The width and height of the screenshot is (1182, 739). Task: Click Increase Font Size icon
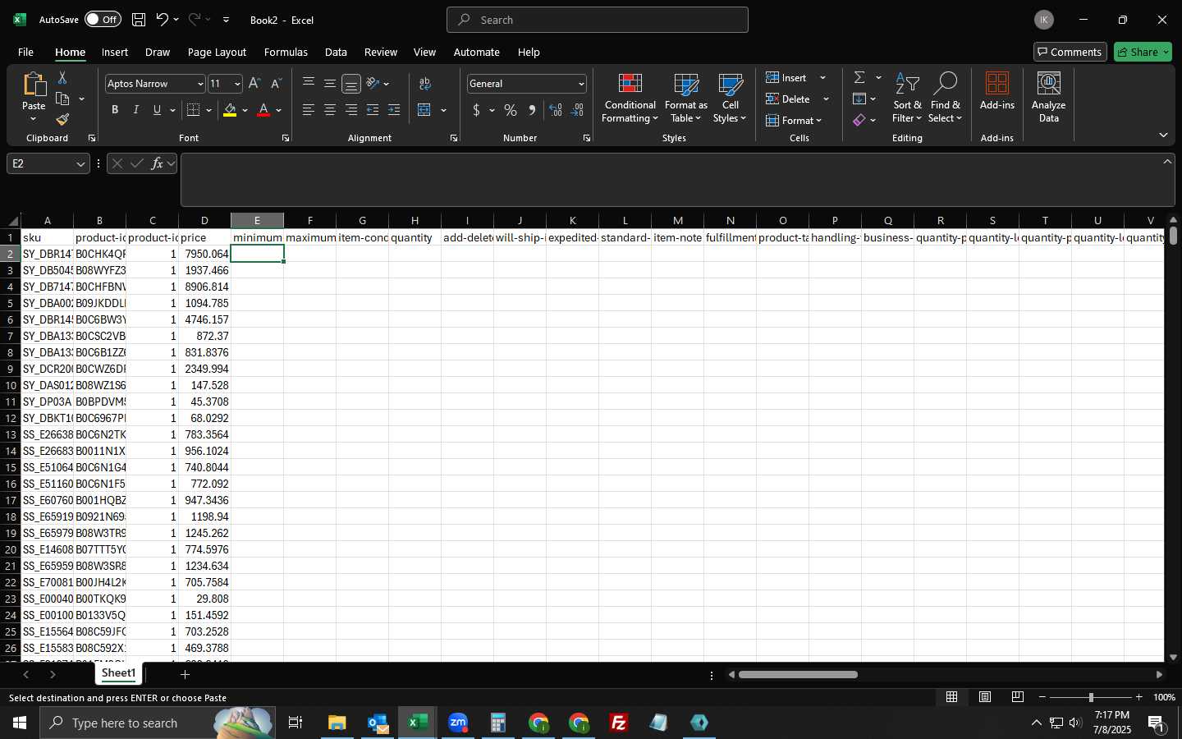pyautogui.click(x=254, y=84)
